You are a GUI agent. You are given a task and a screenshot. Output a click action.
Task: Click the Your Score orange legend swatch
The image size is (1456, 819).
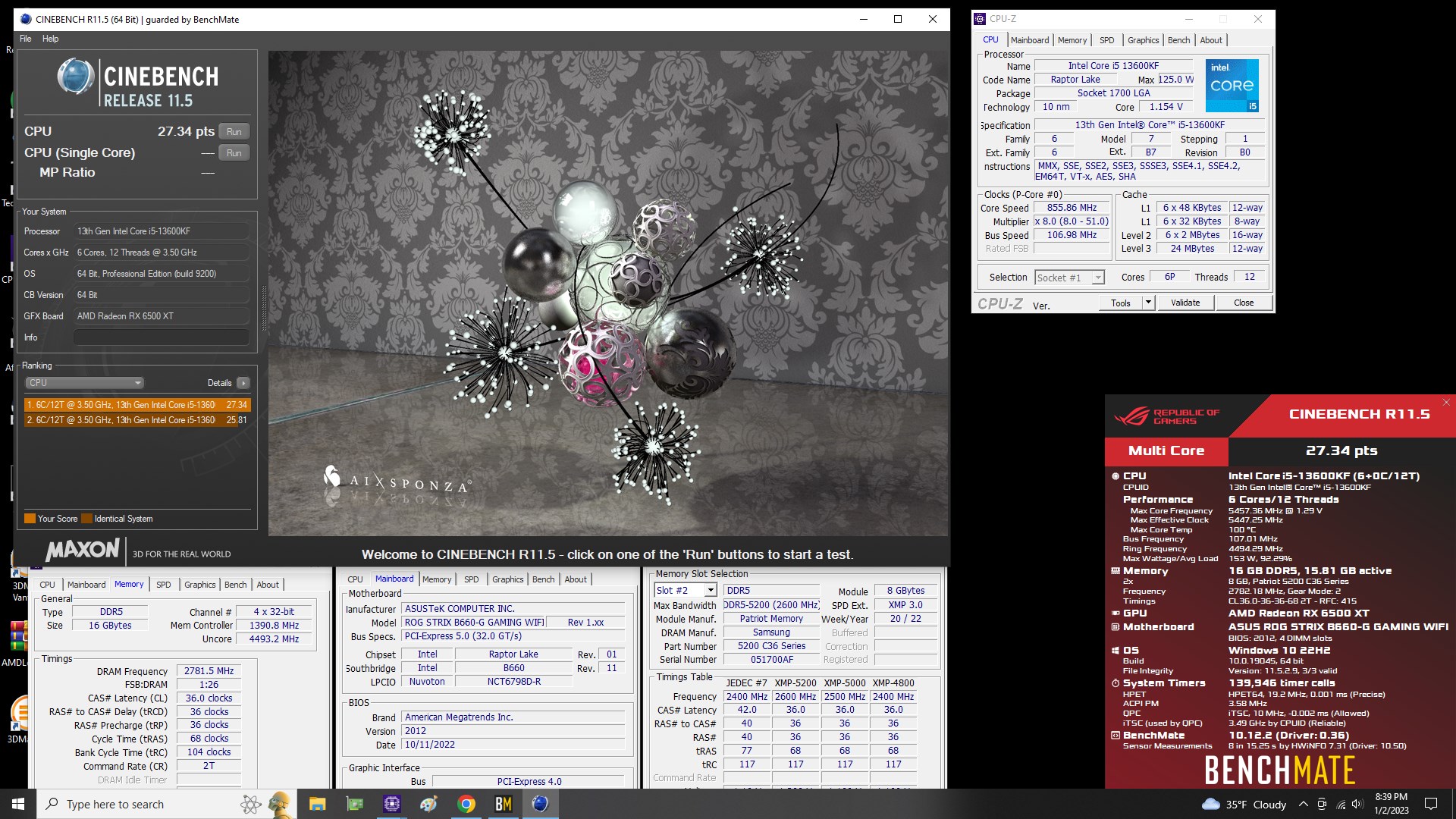30,519
